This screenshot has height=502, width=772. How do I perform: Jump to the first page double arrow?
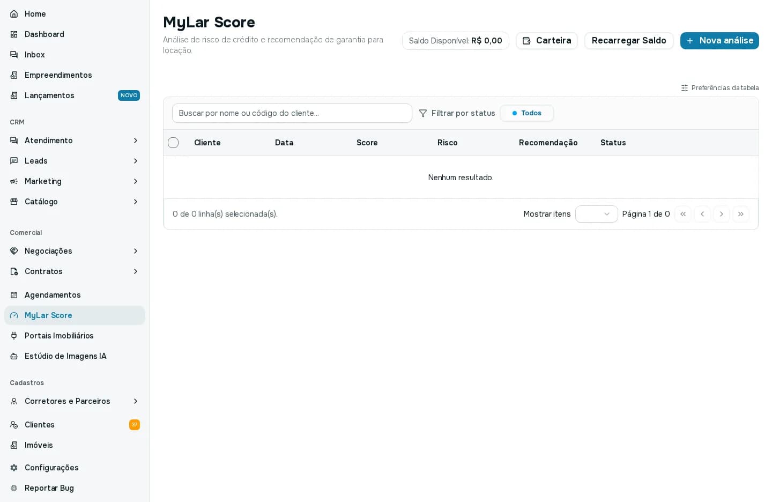(683, 214)
